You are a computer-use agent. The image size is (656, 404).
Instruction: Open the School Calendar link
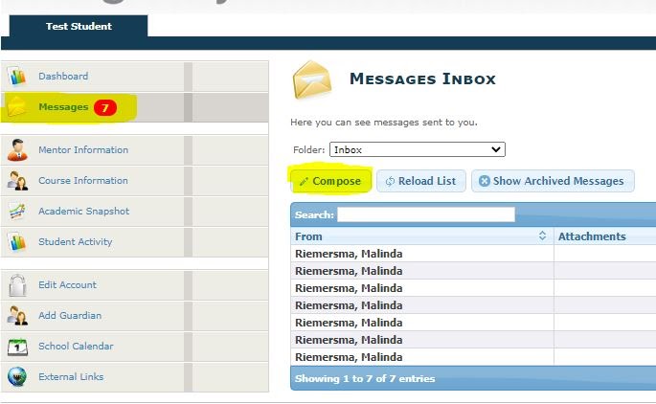76,347
